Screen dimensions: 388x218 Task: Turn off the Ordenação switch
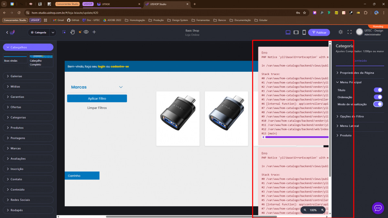point(378,97)
